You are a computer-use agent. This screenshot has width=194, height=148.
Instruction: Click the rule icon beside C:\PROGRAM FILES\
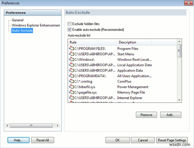pos(72,48)
